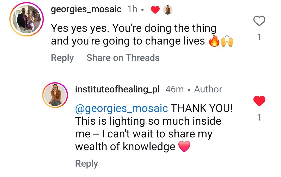This screenshot has width=281, height=177.
Task: Reply to the instituteofhealing_pl comment
Action: (x=86, y=163)
